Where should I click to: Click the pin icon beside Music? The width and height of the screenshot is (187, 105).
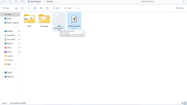click(19, 48)
